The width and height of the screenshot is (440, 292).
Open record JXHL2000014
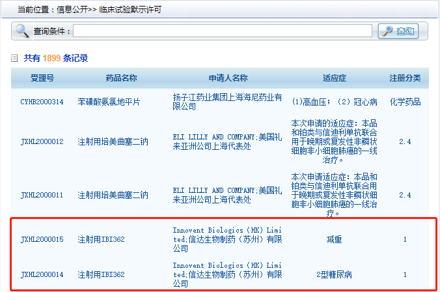pos(42,274)
